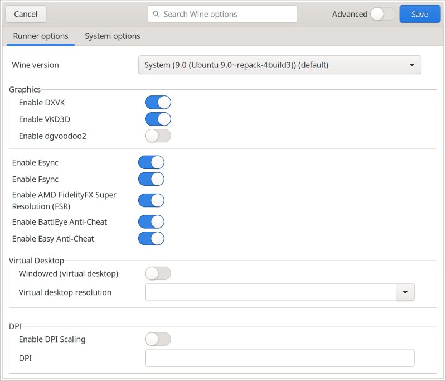Turn on Enable DPI Scaling
Screen dimensions: 446x381
(158, 339)
